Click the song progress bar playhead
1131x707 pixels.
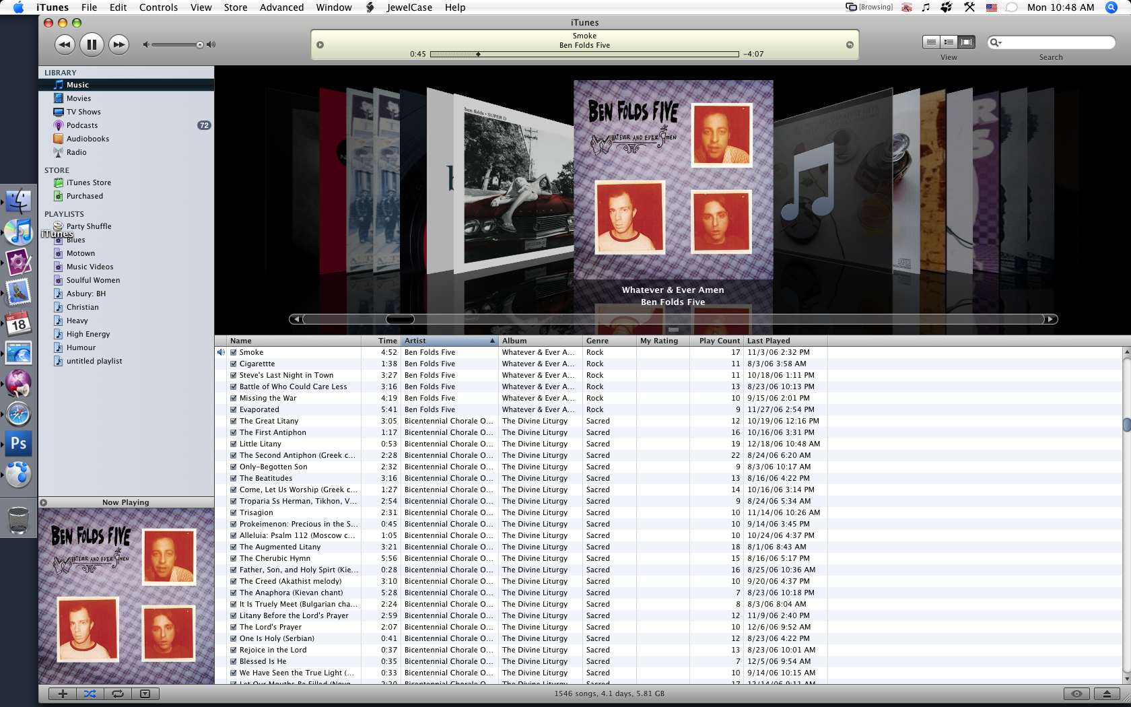click(x=478, y=54)
